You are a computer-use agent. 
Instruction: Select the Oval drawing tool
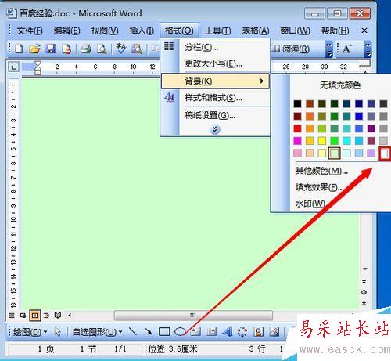pos(180,331)
